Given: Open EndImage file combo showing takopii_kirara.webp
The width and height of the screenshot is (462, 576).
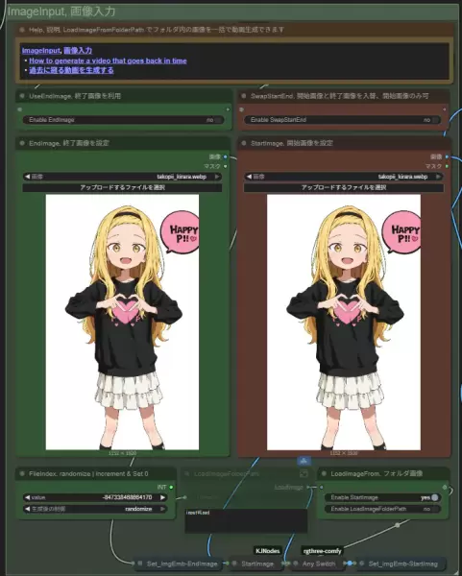Looking at the screenshot, I should 122,177.
